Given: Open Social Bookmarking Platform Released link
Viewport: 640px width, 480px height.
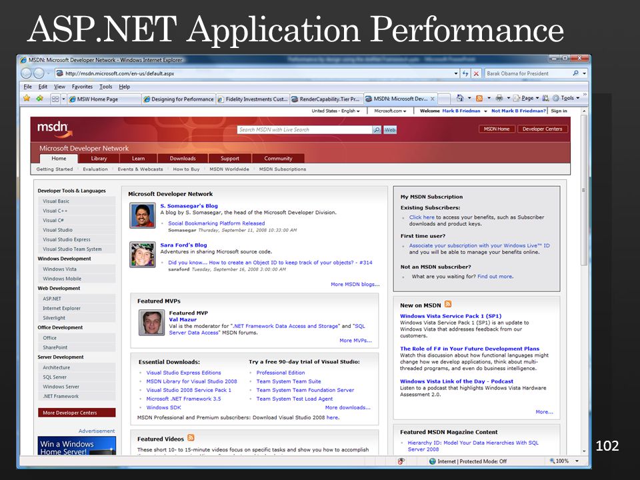Looking at the screenshot, I should (x=216, y=223).
